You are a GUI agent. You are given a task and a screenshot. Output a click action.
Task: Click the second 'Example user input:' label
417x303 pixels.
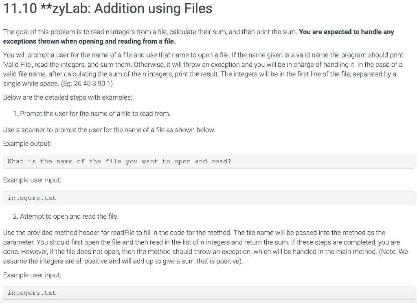tap(32, 275)
